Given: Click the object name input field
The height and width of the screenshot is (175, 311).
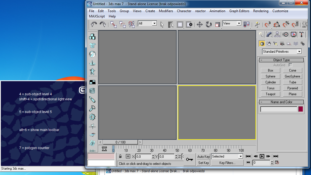Looking at the screenshot, I should pos(279,109).
